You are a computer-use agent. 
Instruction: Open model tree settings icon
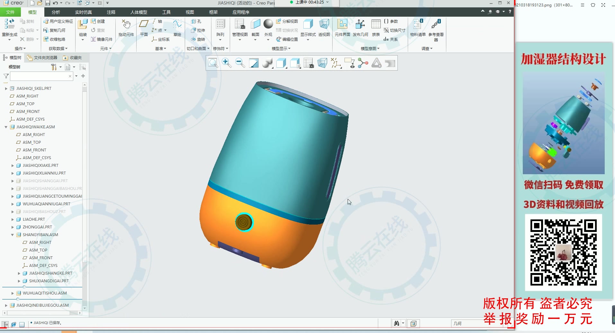coord(54,67)
